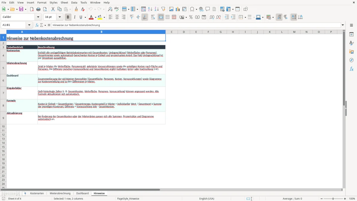This screenshot has height=201, width=357.
Task: Toggle Left-To-Right text direction
Action: [x=279, y=17]
